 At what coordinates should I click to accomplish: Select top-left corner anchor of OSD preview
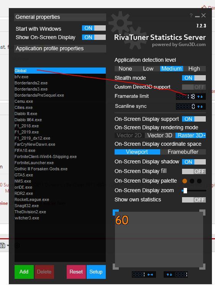(x=115, y=212)
